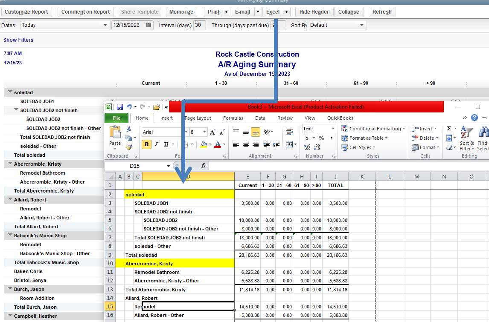Decrease font size with small A icon
The image size is (489, 322).
[x=222, y=132]
